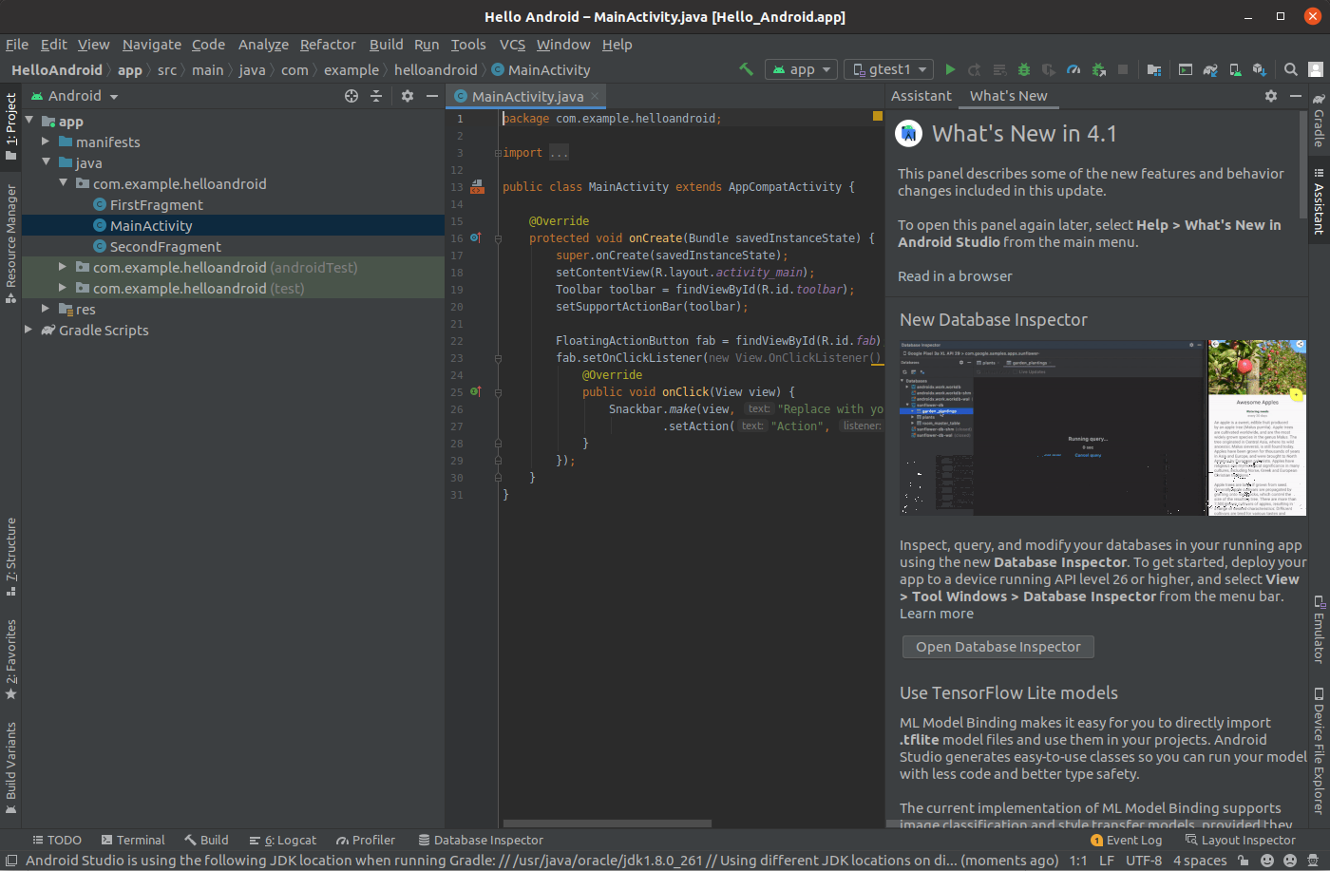Screen dimensions: 1330x871
Task: Open the Android project view dropdown
Action: 75,96
